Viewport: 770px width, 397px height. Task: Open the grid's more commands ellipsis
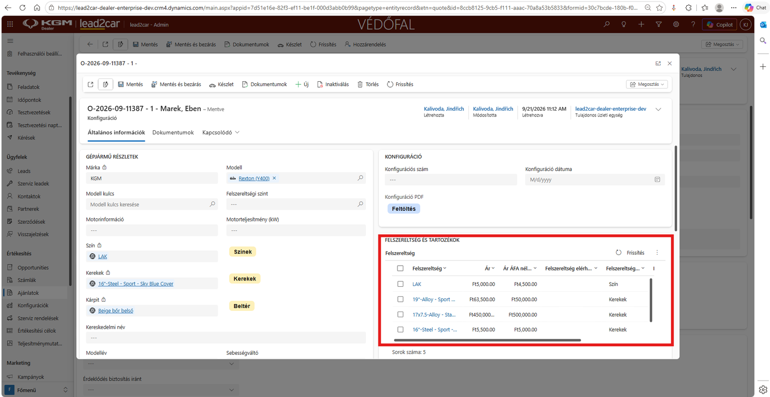click(x=657, y=253)
